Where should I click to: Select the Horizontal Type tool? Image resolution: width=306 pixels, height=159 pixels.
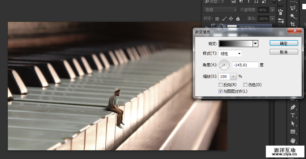tap(293, 115)
